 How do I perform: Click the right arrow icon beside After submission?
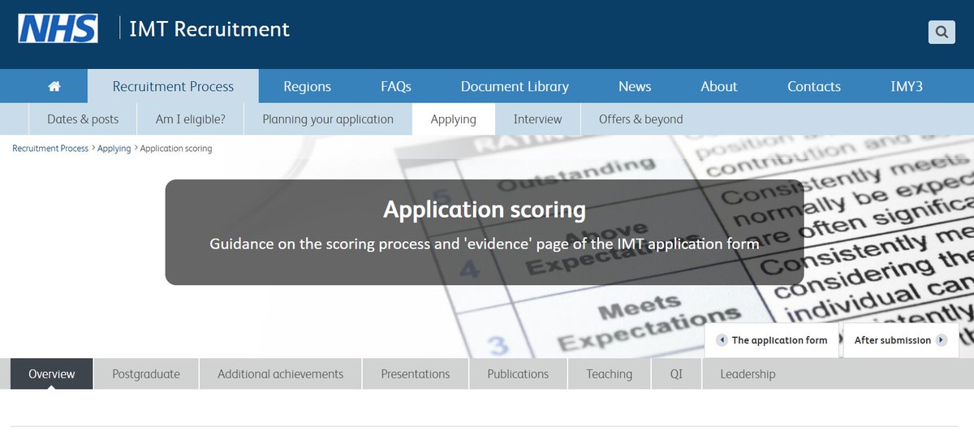942,340
